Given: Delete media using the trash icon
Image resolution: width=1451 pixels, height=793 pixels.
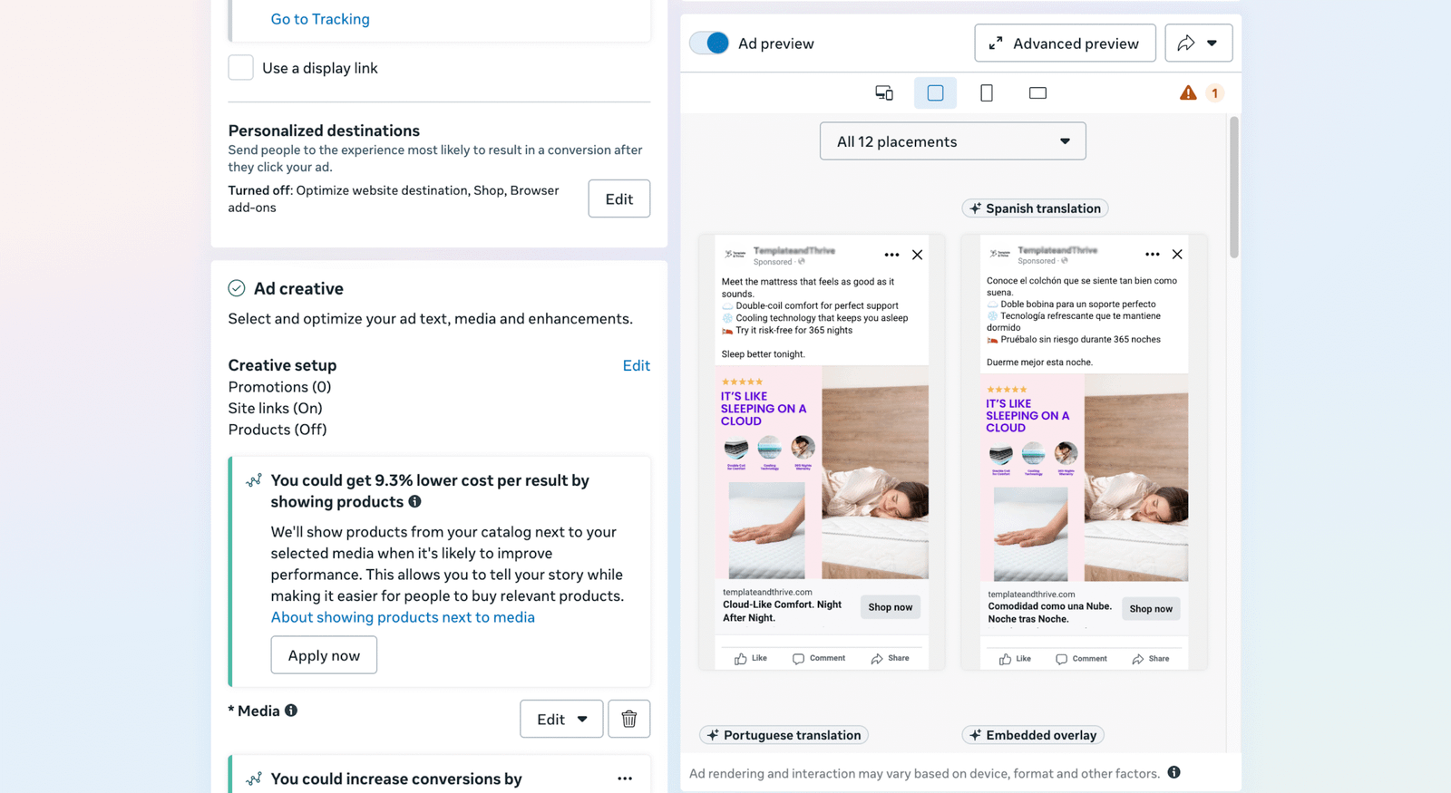Looking at the screenshot, I should click(628, 719).
